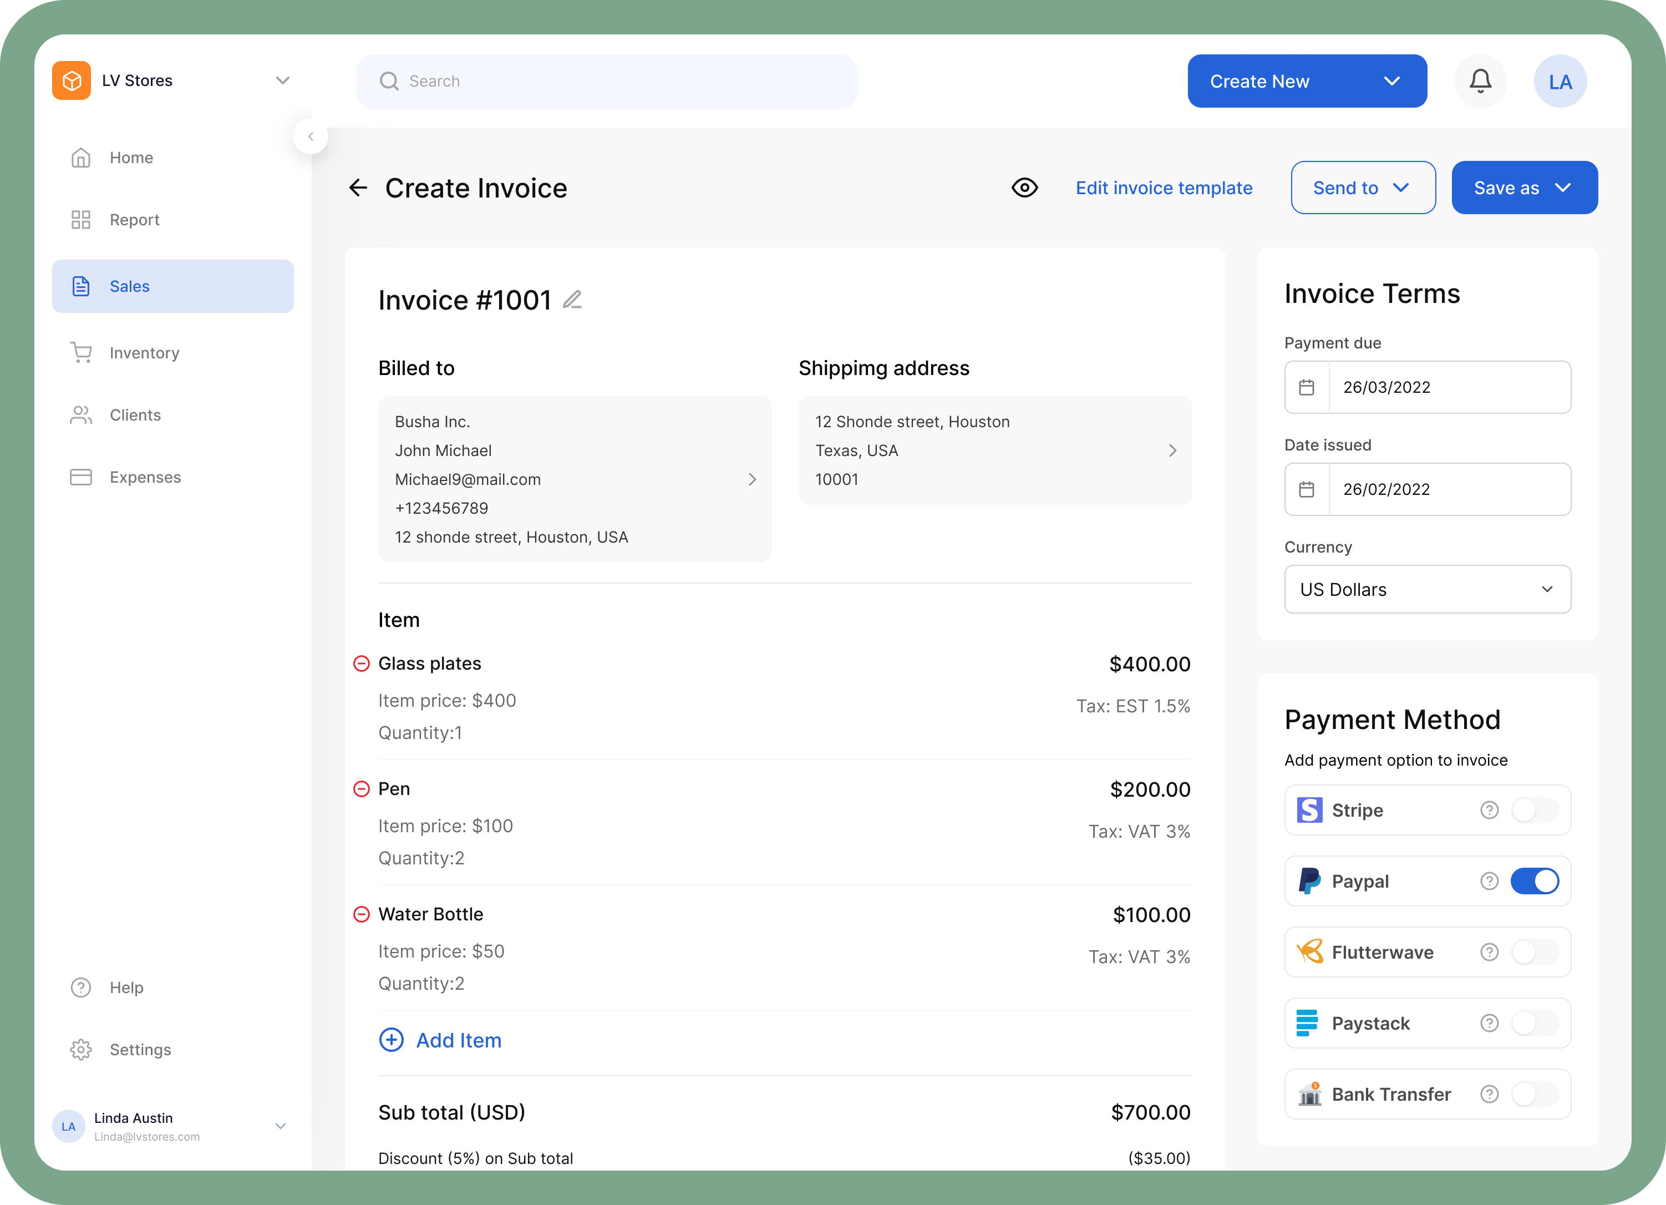This screenshot has height=1205, width=1666.
Task: Preview invoice with the eye icon
Action: point(1024,188)
